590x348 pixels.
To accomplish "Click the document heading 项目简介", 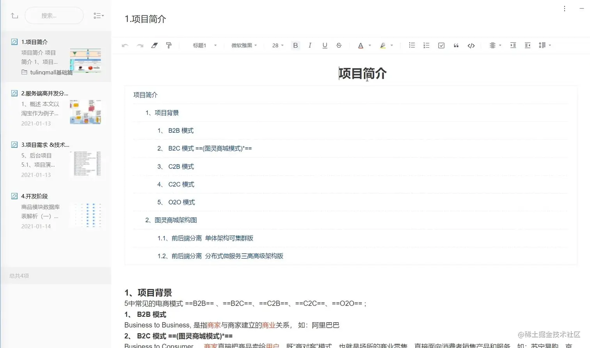I will pyautogui.click(x=363, y=73).
